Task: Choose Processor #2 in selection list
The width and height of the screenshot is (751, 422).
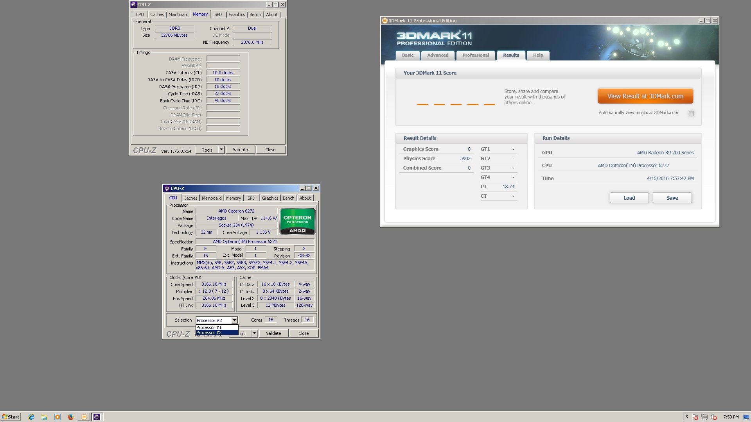Action: pos(217,333)
